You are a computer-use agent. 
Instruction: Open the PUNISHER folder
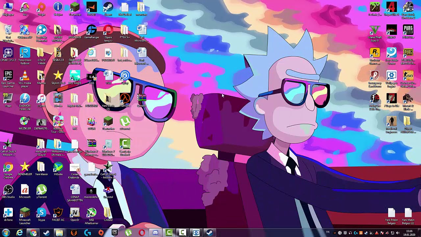(91, 100)
